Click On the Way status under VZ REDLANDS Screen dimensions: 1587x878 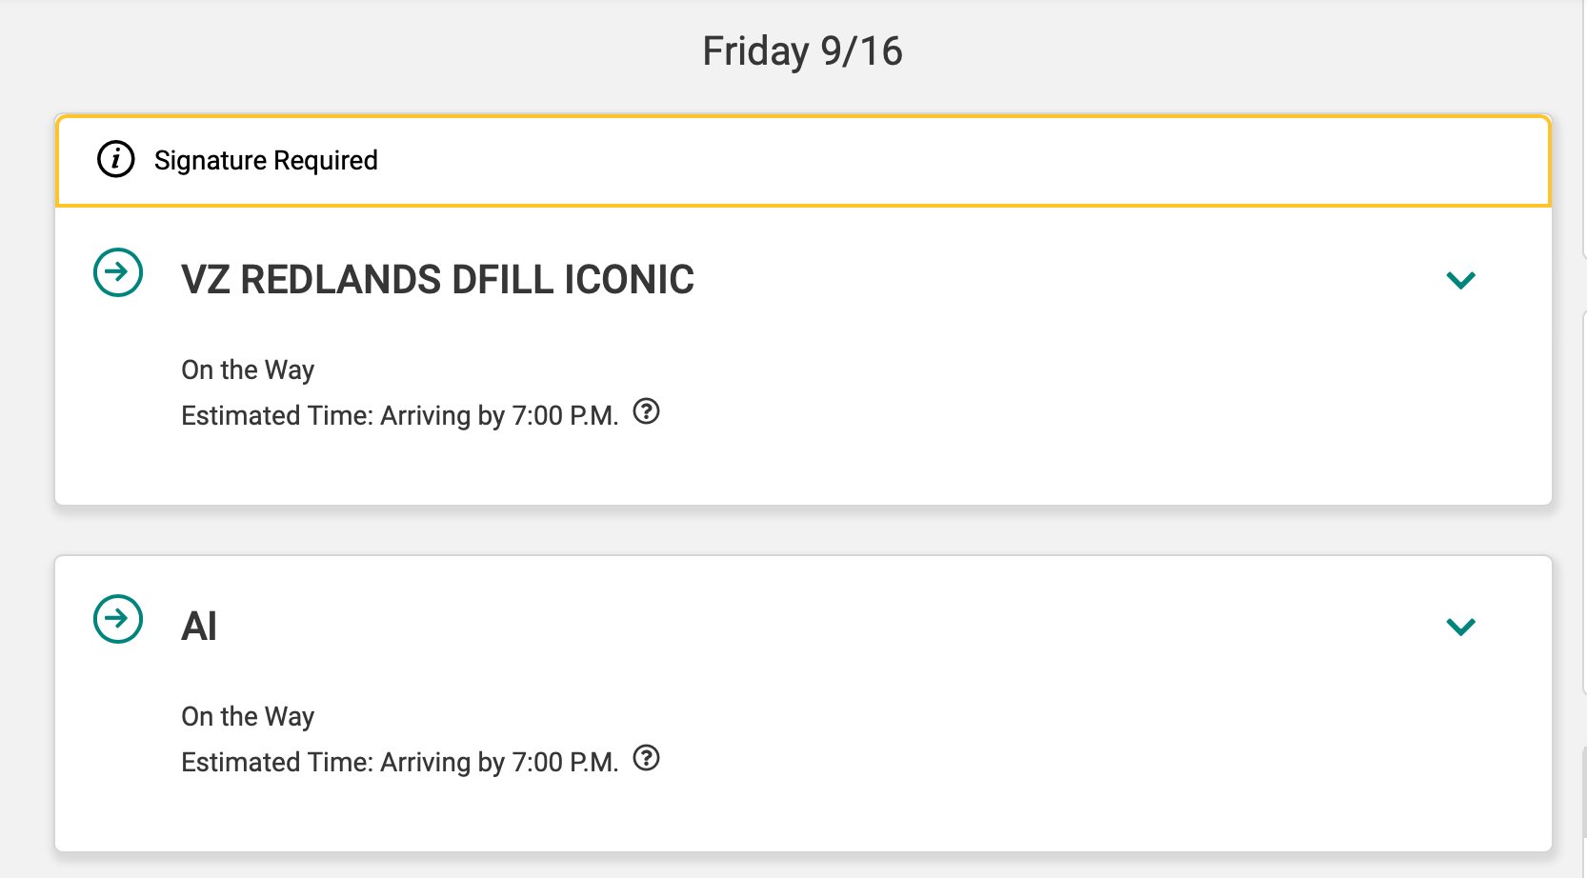(x=248, y=369)
